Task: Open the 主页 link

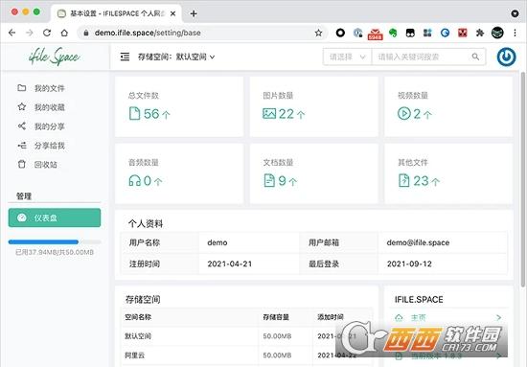Action: [419, 317]
